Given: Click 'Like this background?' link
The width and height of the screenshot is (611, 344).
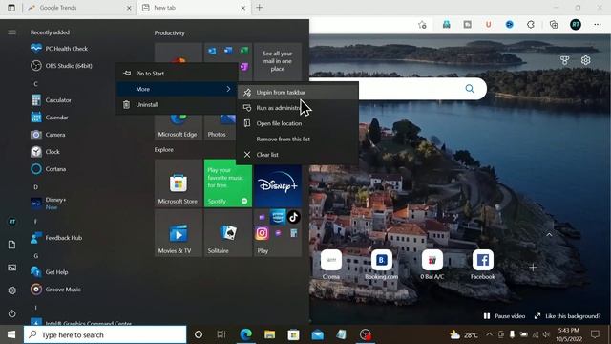Looking at the screenshot, I should 567,316.
